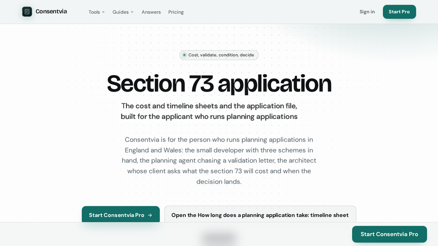Image resolution: width=438 pixels, height=246 pixels.
Task: Click the 'Consentvia is for the person' paragraph
Action: [219, 160]
